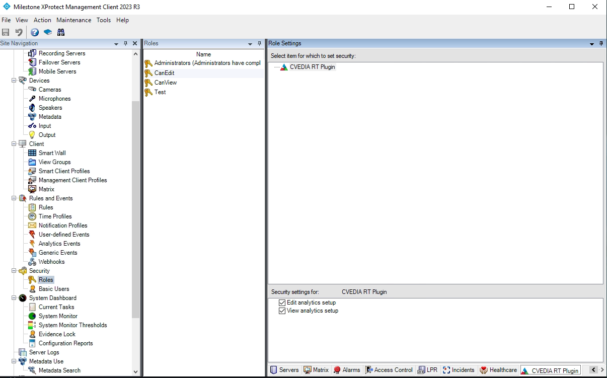
Task: Collapse the Security tree node
Action: click(x=14, y=271)
